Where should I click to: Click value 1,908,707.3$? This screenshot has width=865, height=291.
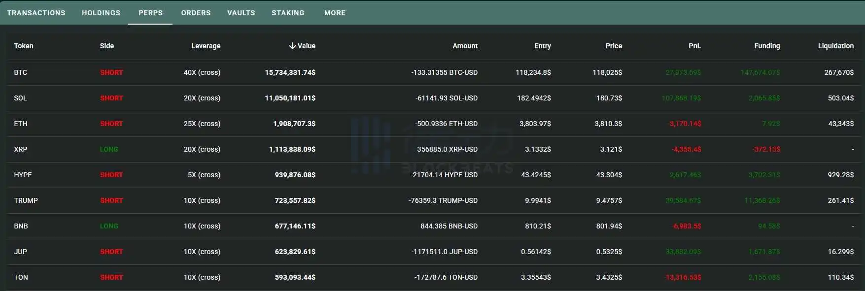[294, 124]
